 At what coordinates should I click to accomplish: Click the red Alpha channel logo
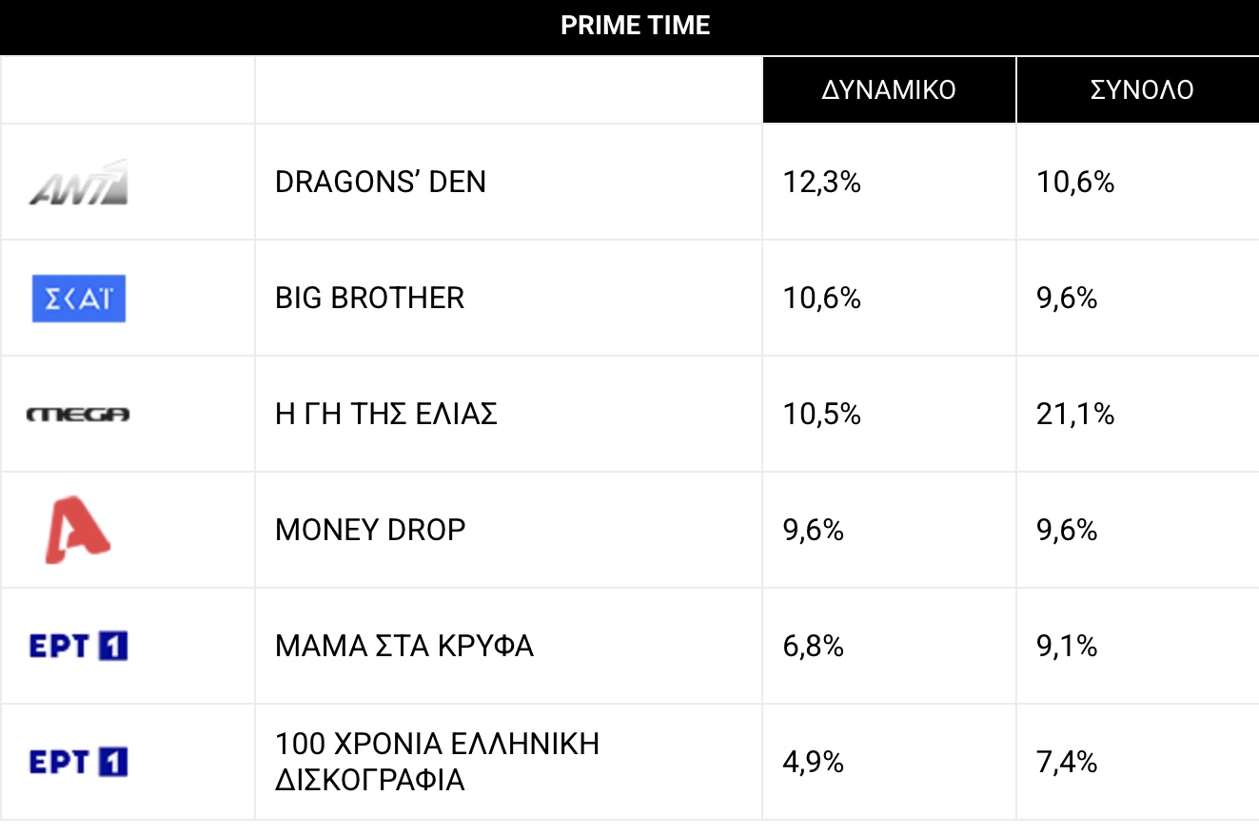click(x=78, y=530)
